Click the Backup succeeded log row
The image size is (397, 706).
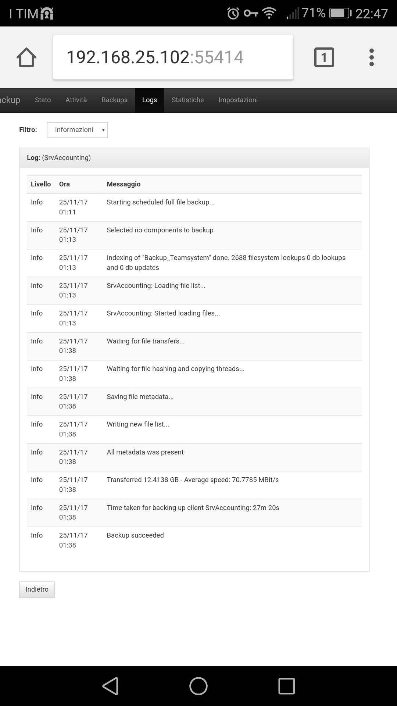coord(194,540)
